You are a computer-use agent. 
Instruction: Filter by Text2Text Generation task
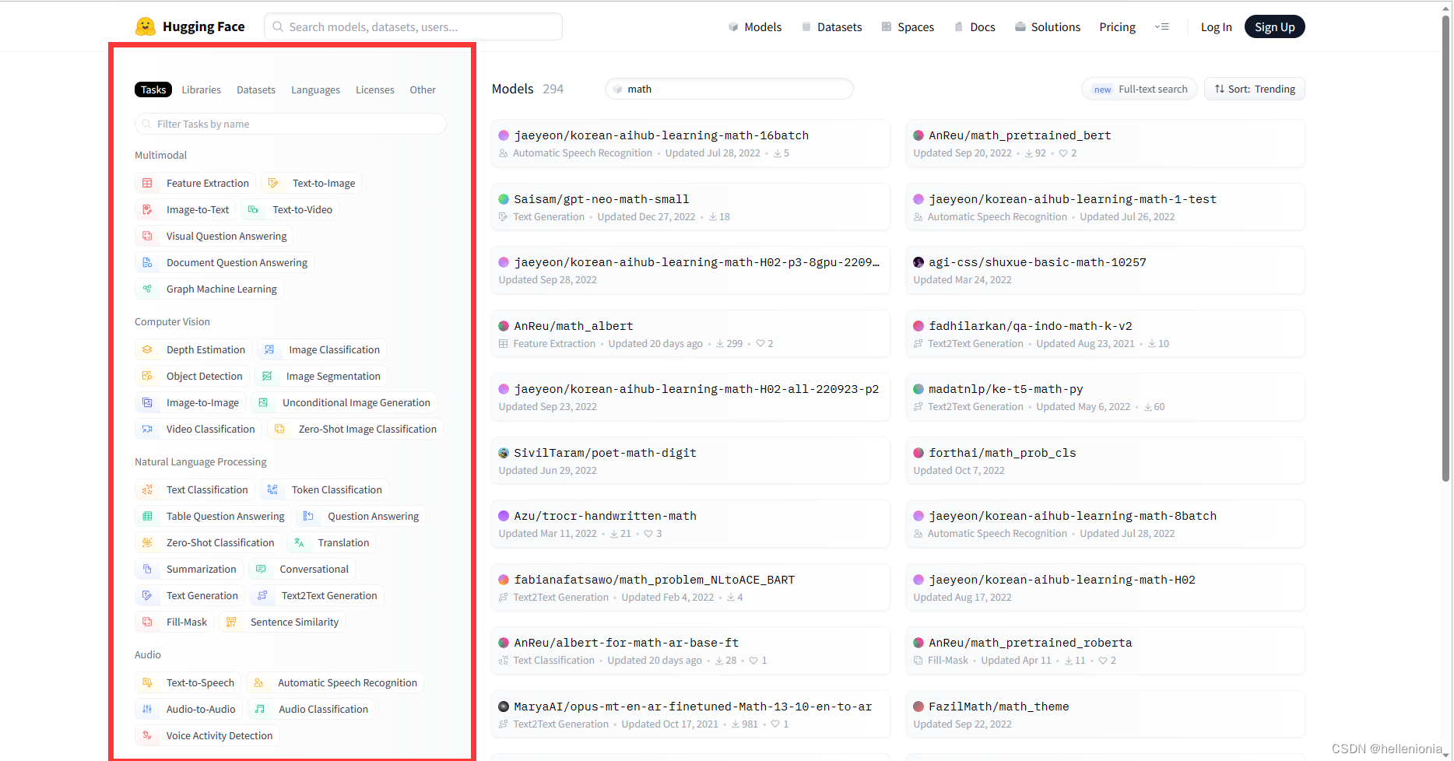[317, 596]
